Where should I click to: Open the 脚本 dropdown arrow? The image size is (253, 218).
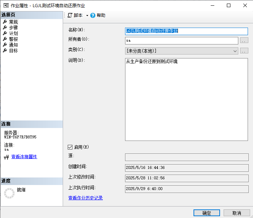87,15
